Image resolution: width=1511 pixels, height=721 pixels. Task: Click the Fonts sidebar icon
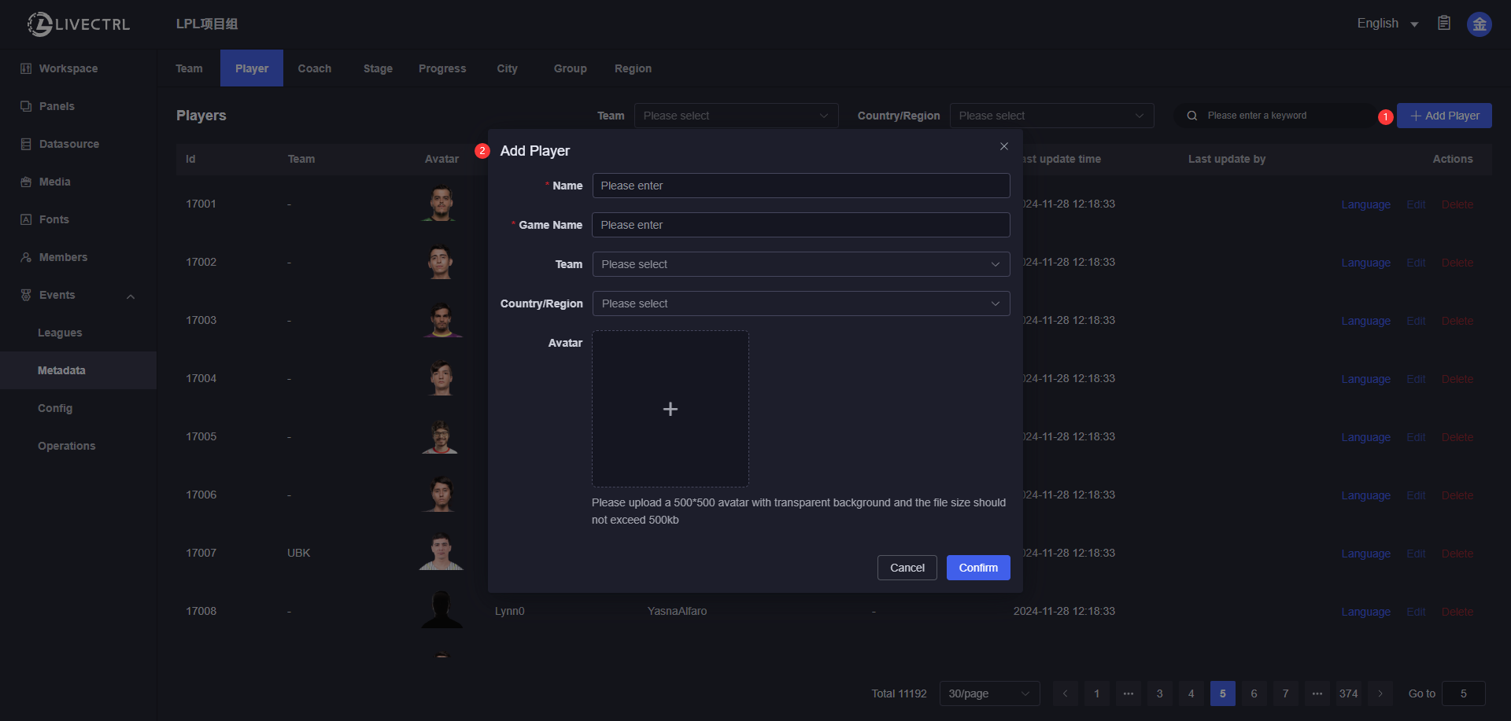click(26, 219)
